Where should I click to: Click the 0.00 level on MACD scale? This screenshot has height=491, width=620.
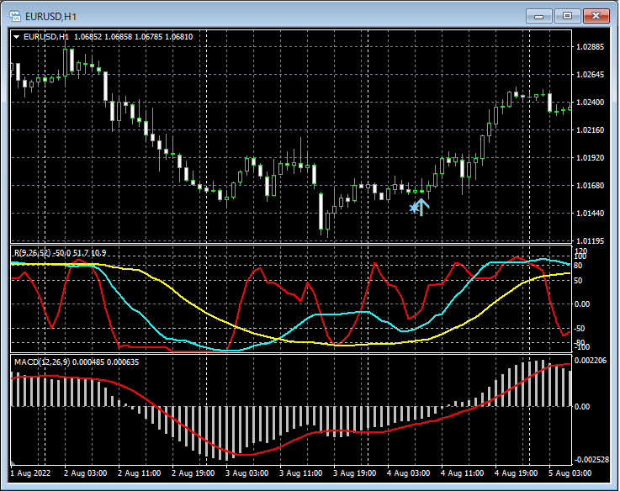tap(582, 407)
